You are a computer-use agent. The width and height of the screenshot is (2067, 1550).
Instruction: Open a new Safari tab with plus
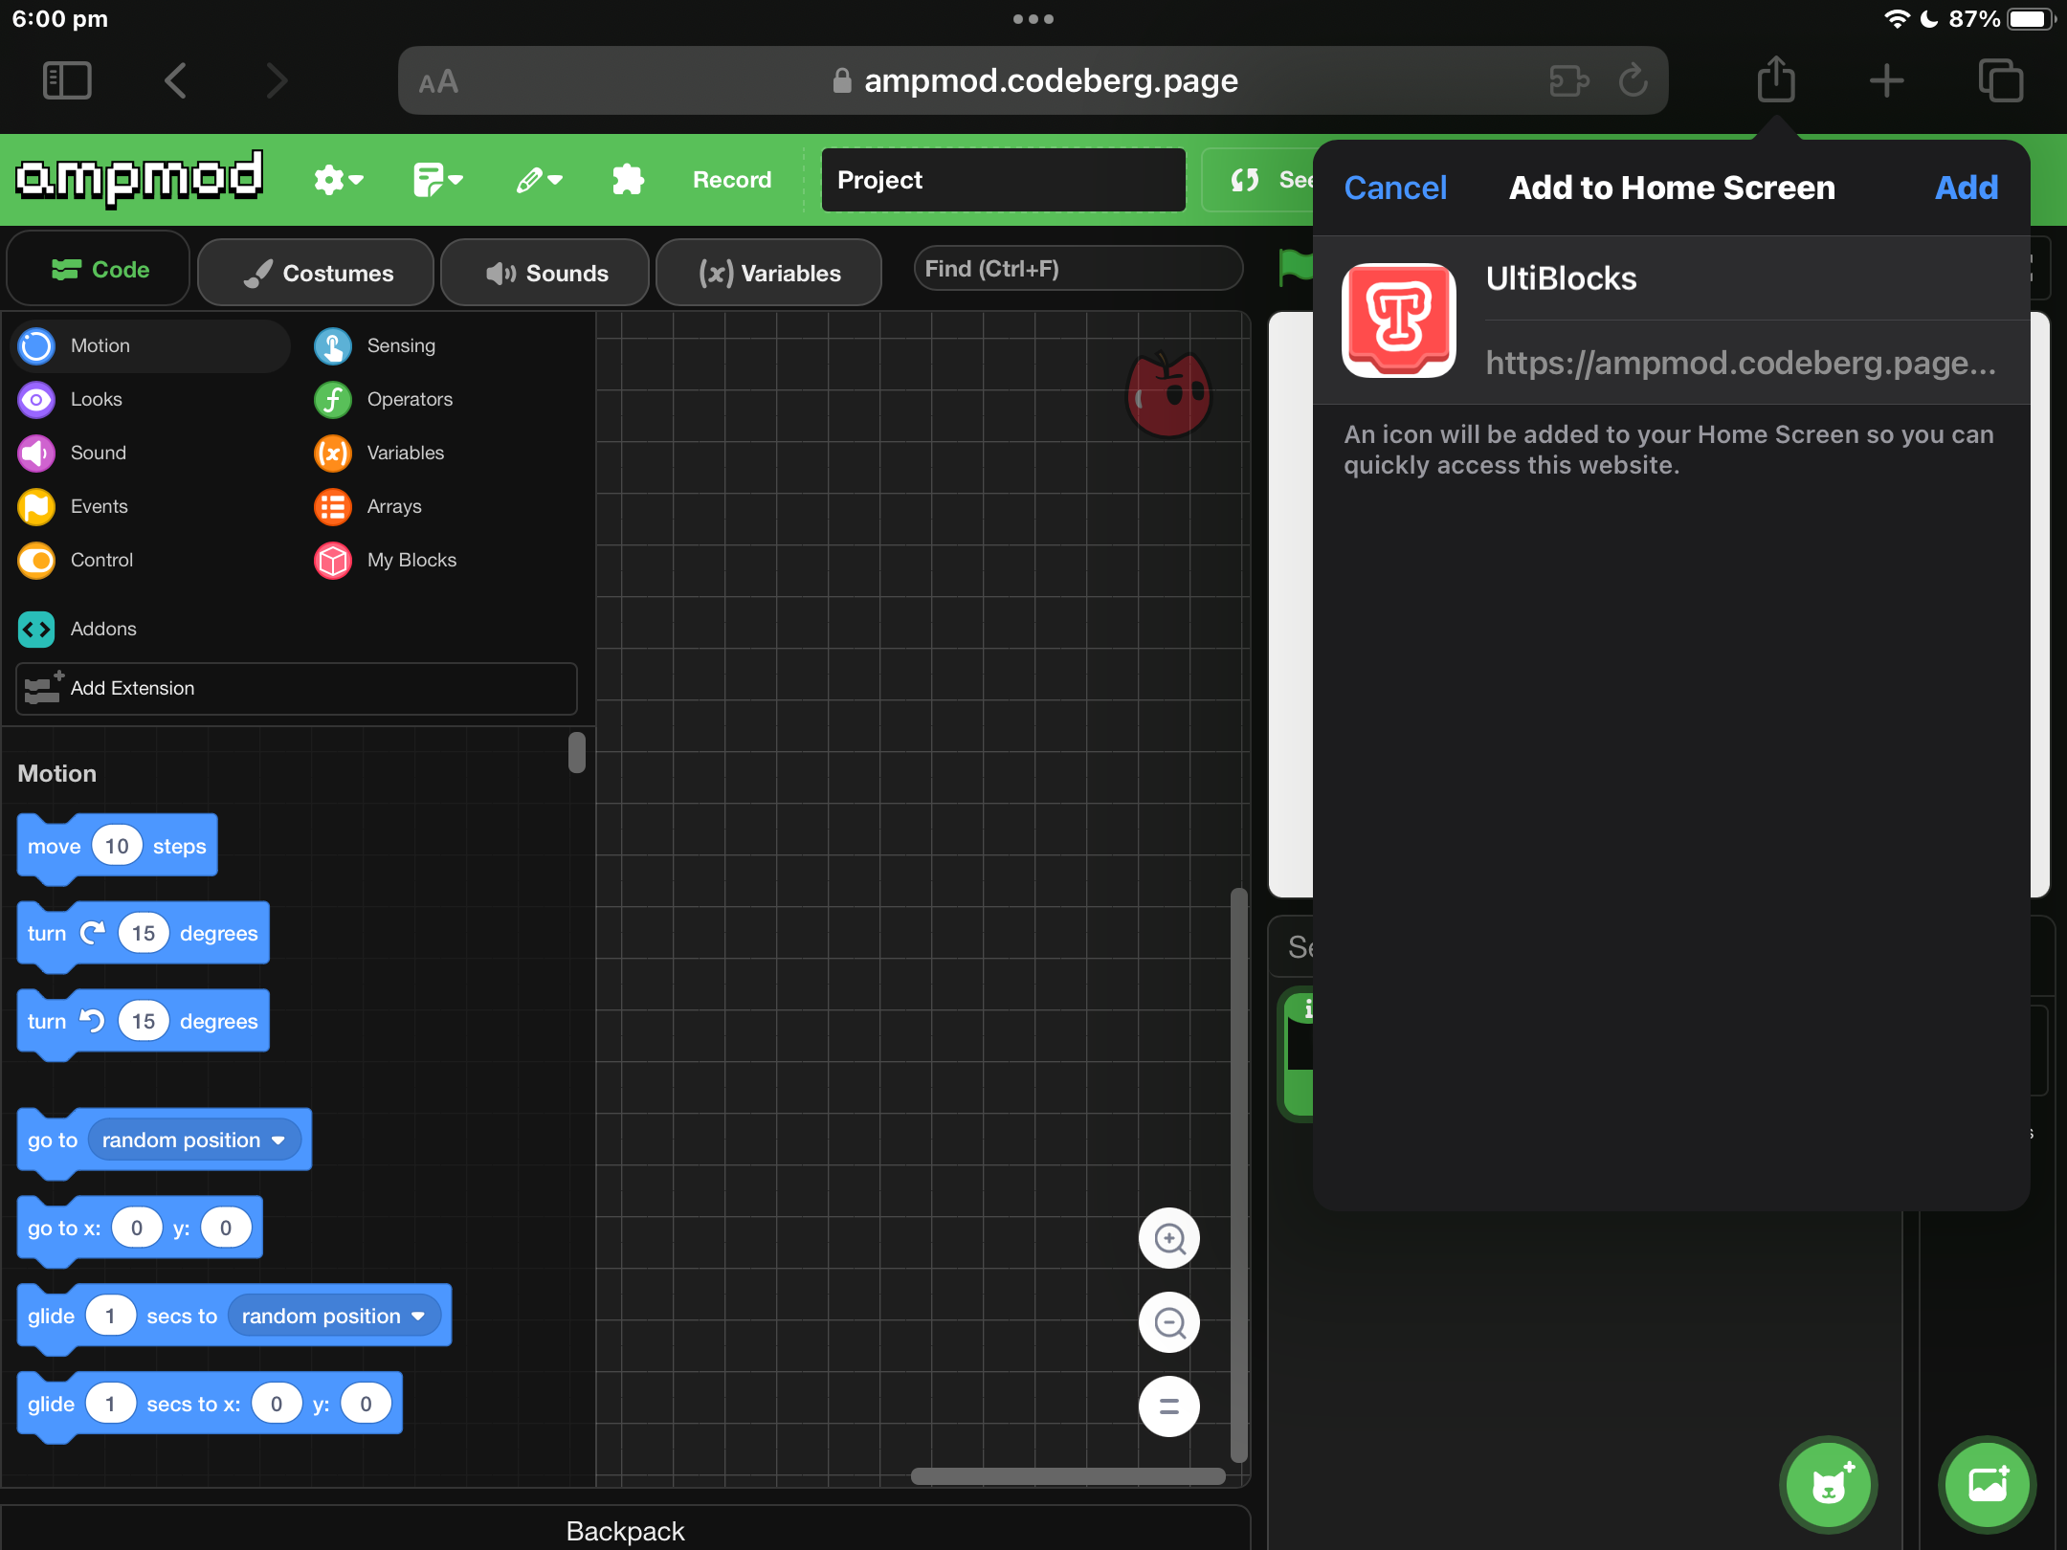[1886, 80]
